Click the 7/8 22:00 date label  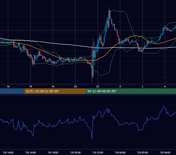point(98,152)
